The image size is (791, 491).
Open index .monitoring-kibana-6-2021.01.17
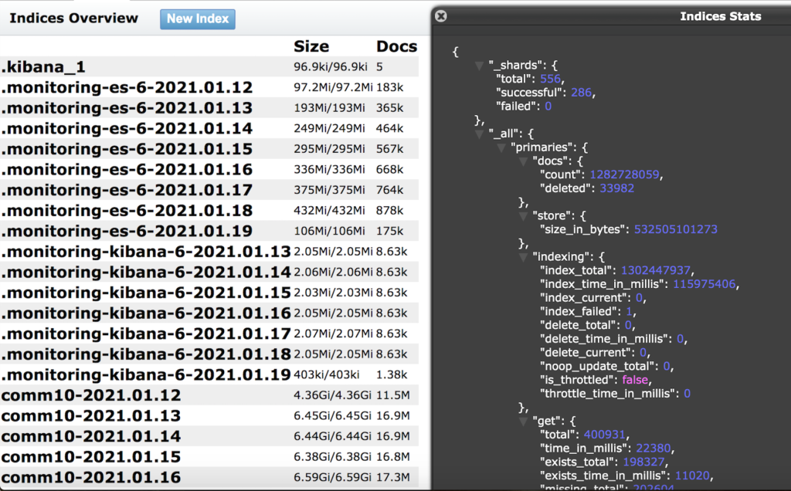point(146,334)
